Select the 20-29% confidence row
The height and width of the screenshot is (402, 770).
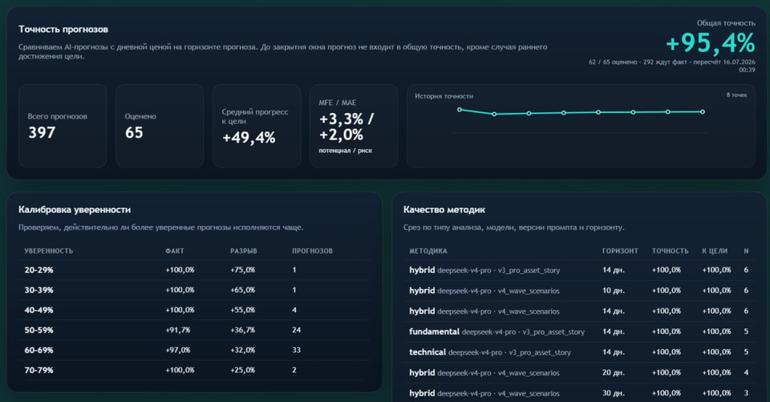click(195, 270)
